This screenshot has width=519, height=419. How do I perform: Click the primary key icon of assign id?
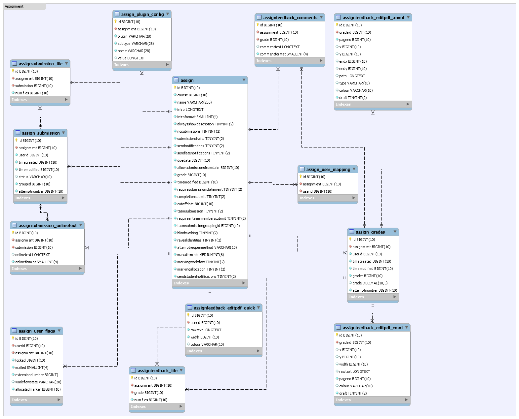point(175,87)
